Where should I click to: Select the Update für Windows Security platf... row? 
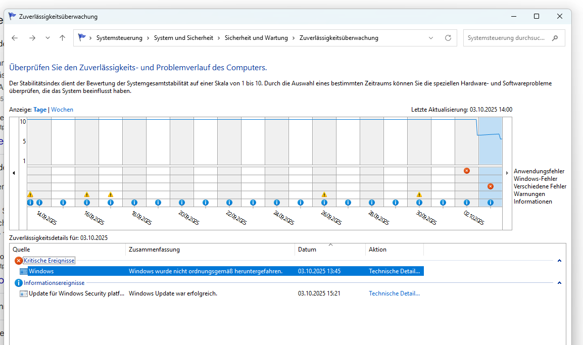click(x=222, y=293)
